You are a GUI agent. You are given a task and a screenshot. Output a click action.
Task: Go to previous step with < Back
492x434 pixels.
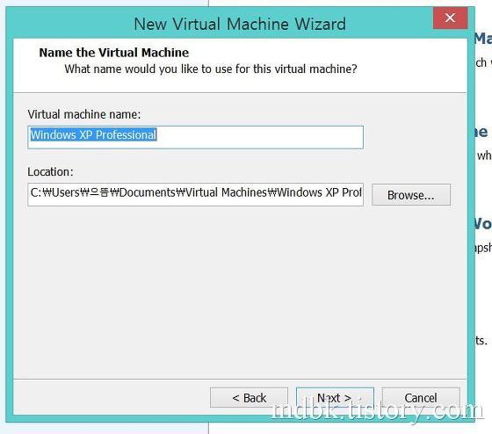coord(249,398)
